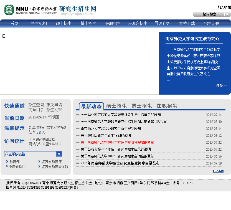Viewport: 231px width, 210px height.
Task: Open 首页 in the navigation bar
Action: (x=14, y=23)
